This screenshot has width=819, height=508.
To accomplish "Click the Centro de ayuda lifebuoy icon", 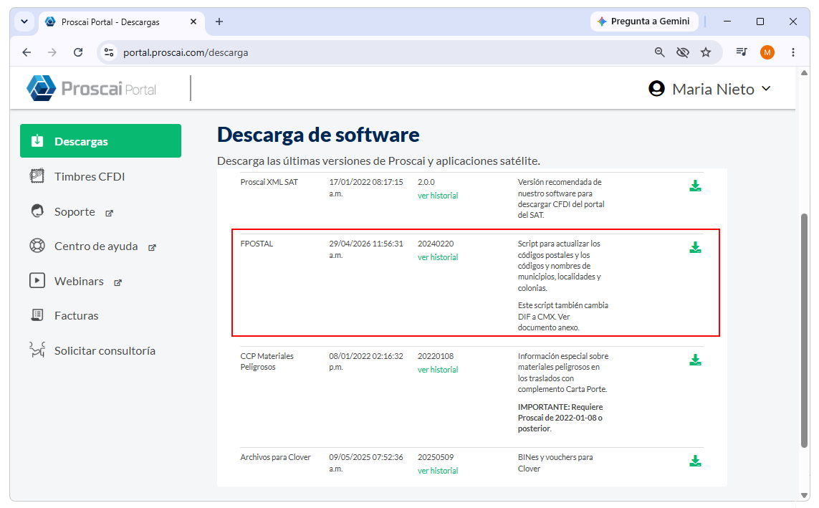I will pyautogui.click(x=37, y=245).
